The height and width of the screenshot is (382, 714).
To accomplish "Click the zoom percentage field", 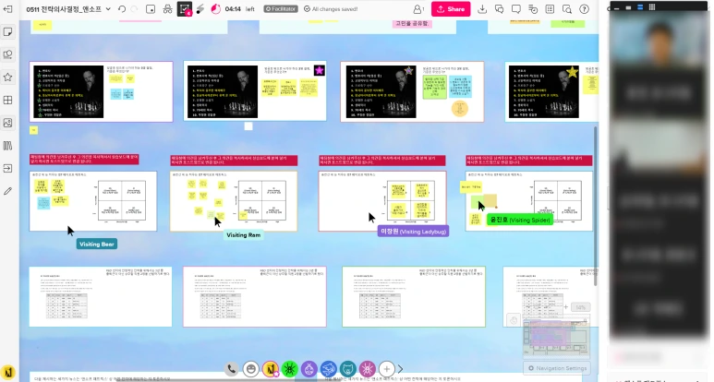I will [581, 307].
